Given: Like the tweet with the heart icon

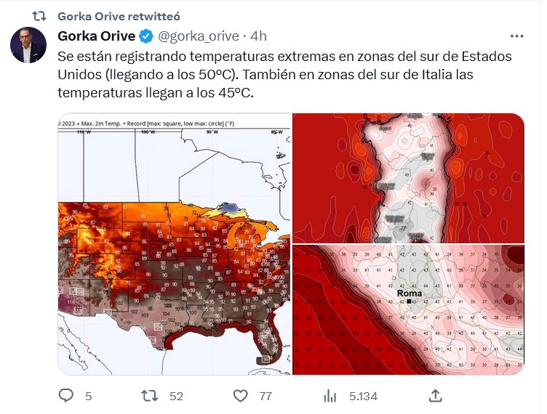Looking at the screenshot, I should point(241,395).
